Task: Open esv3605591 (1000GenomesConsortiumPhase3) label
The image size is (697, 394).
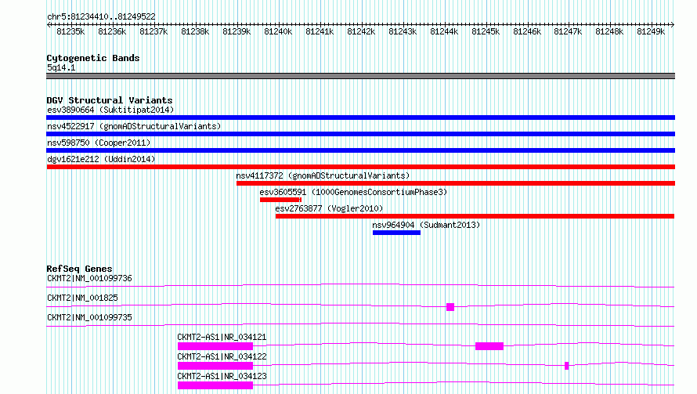Action: [x=353, y=192]
